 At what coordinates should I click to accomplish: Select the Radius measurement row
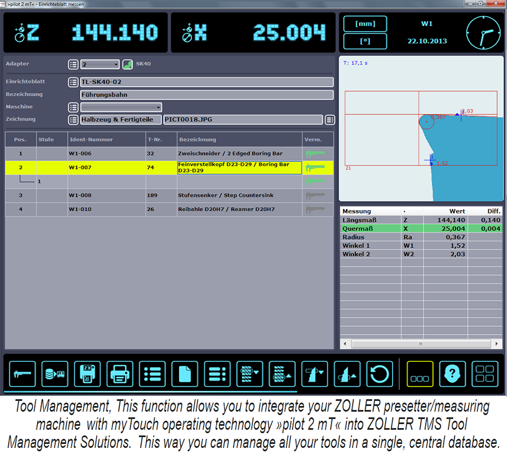tap(421, 237)
